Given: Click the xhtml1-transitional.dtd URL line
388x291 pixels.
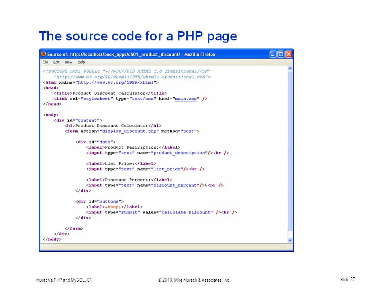Looking at the screenshot, I should point(132,77).
